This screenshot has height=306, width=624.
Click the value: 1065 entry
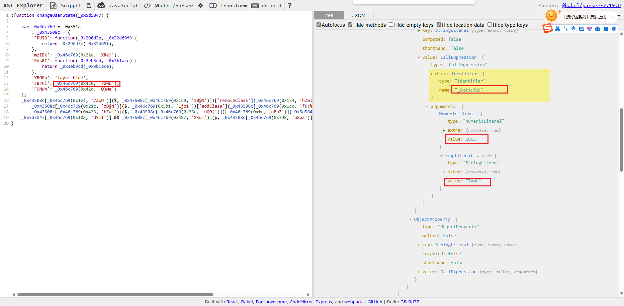pyautogui.click(x=462, y=139)
